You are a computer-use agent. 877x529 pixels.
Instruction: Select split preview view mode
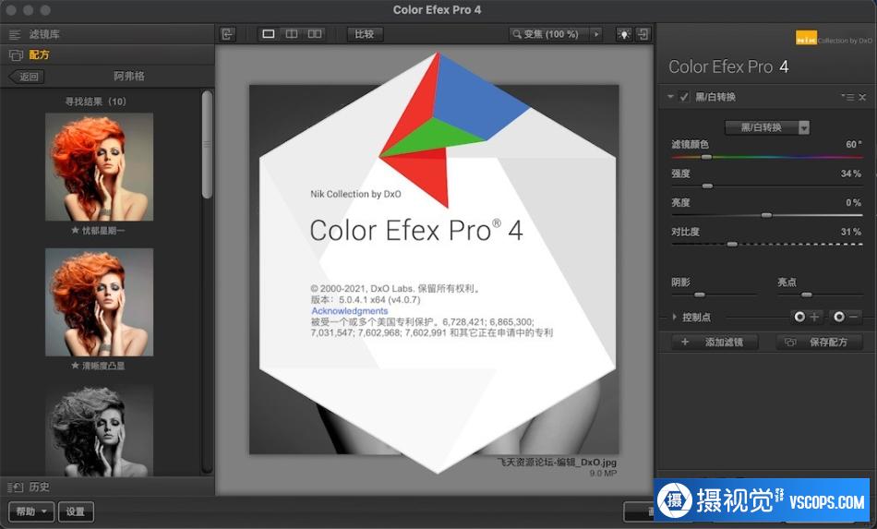[292, 34]
